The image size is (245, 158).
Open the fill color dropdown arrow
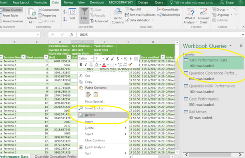[x=100, y=65]
